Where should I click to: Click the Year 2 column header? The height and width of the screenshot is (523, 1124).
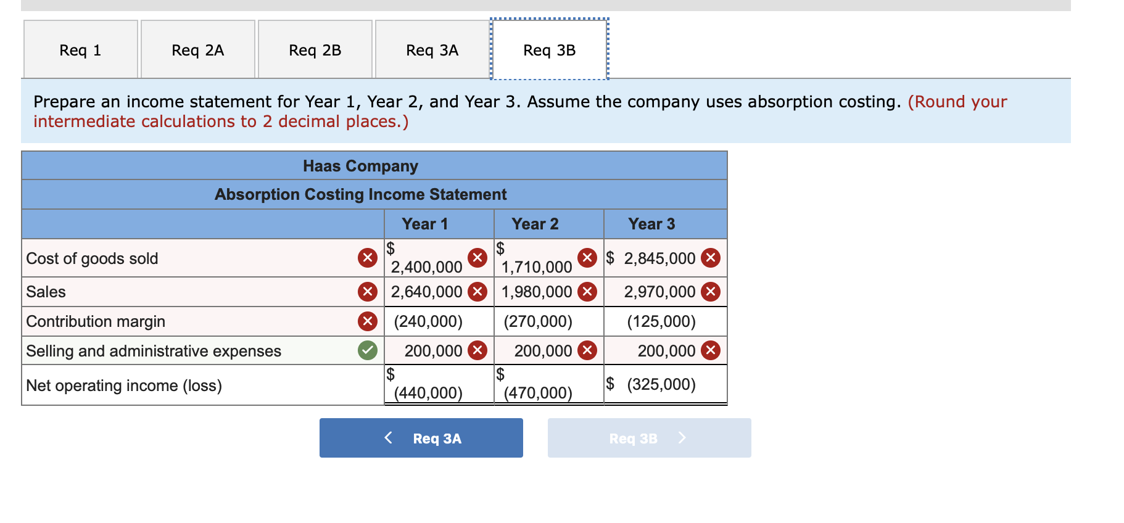click(x=535, y=224)
